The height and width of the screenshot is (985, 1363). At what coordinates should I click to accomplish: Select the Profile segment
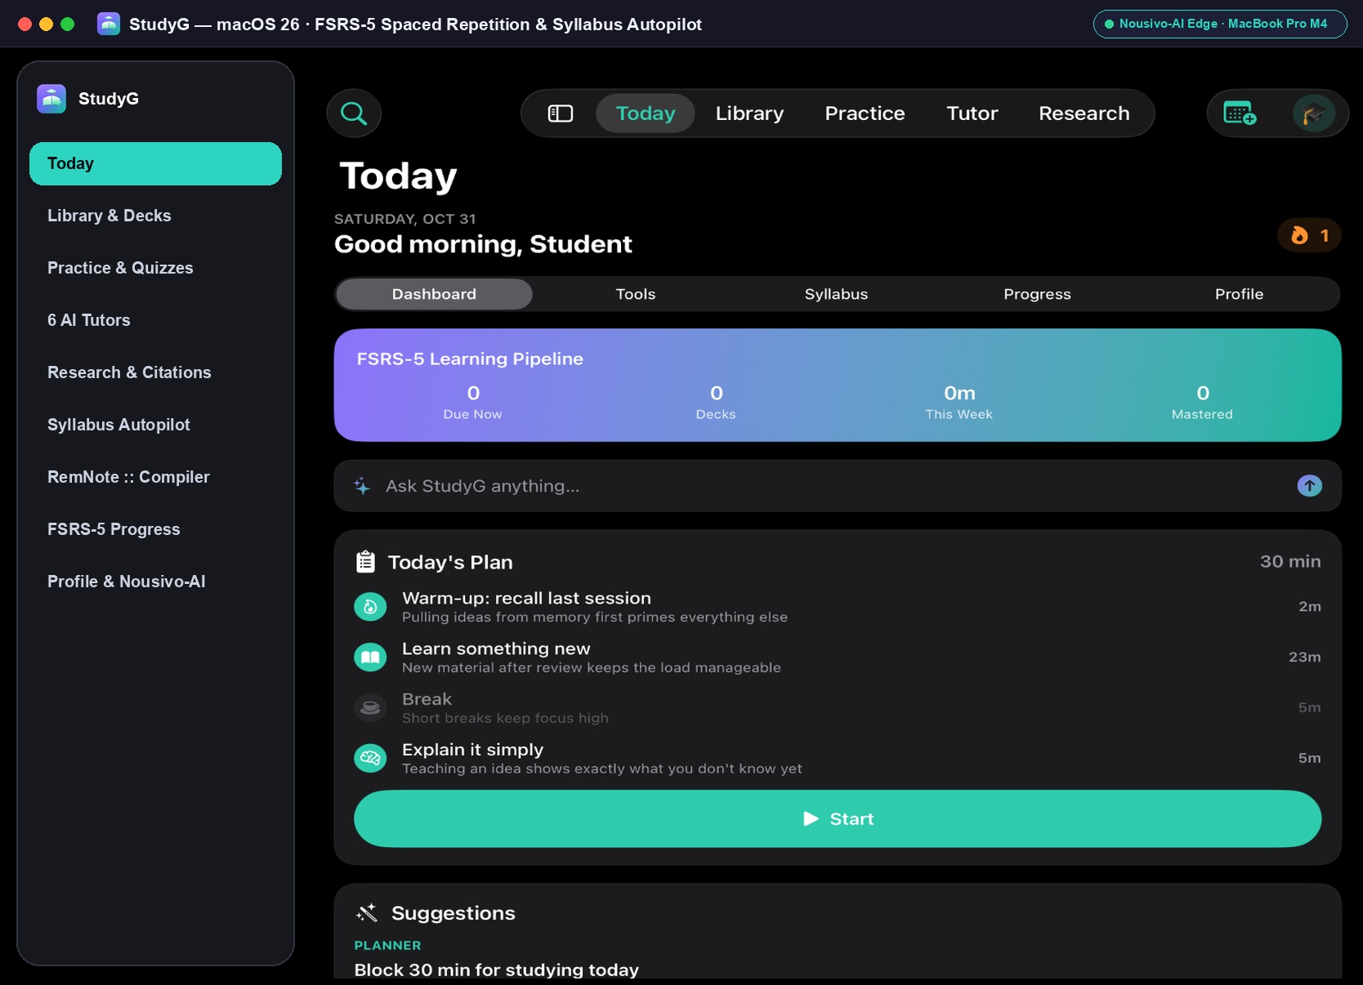1239,294
